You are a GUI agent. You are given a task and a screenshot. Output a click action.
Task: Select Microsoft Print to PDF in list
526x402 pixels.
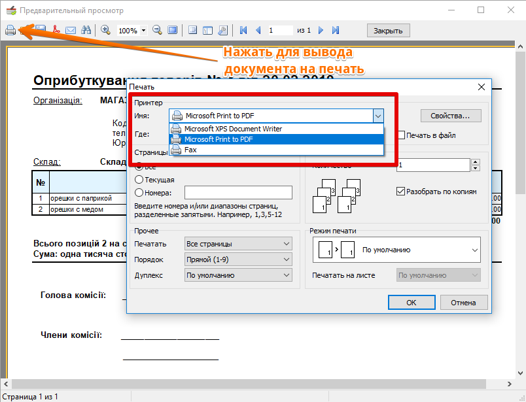(277, 139)
